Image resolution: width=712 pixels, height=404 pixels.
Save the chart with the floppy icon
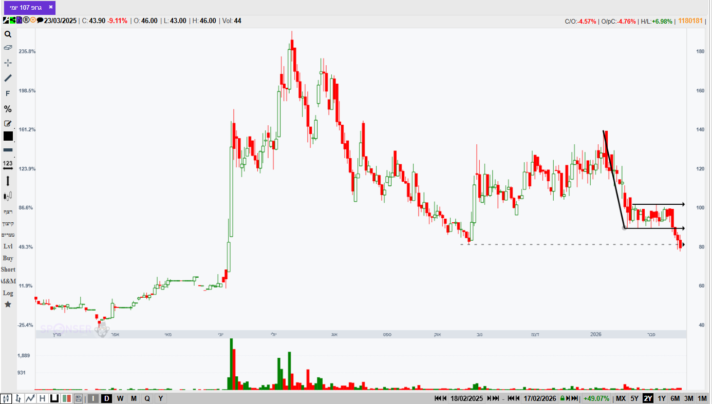[78, 398]
